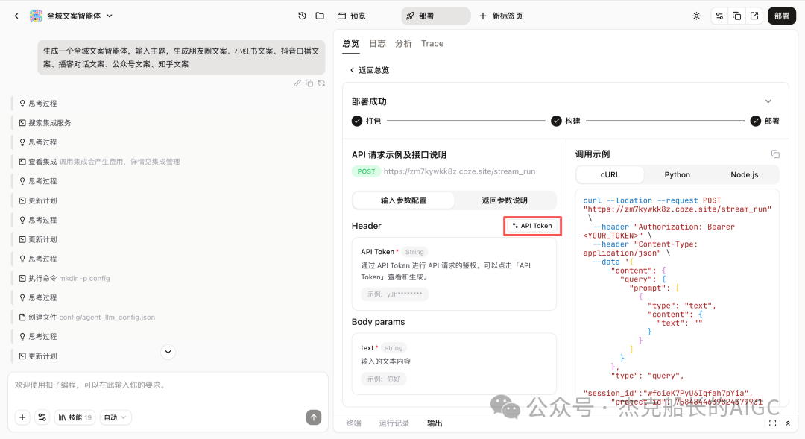Viewport: 805px width, 439px height.
Task: Toggle the theme sun icon
Action: coord(696,16)
